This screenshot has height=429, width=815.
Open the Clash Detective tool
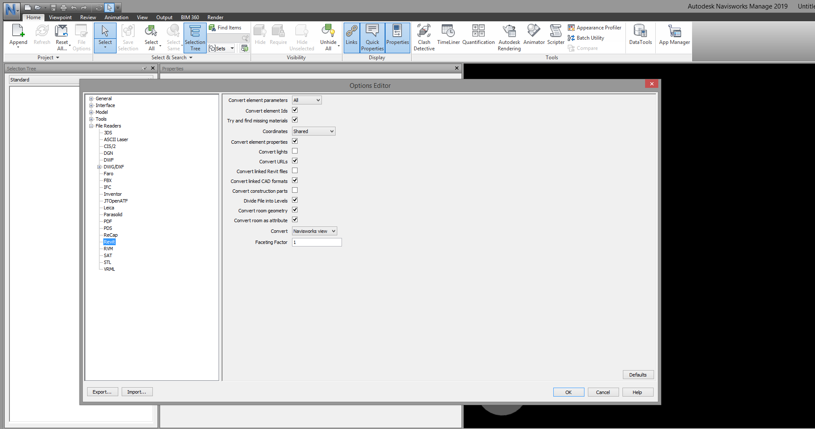[x=424, y=37]
